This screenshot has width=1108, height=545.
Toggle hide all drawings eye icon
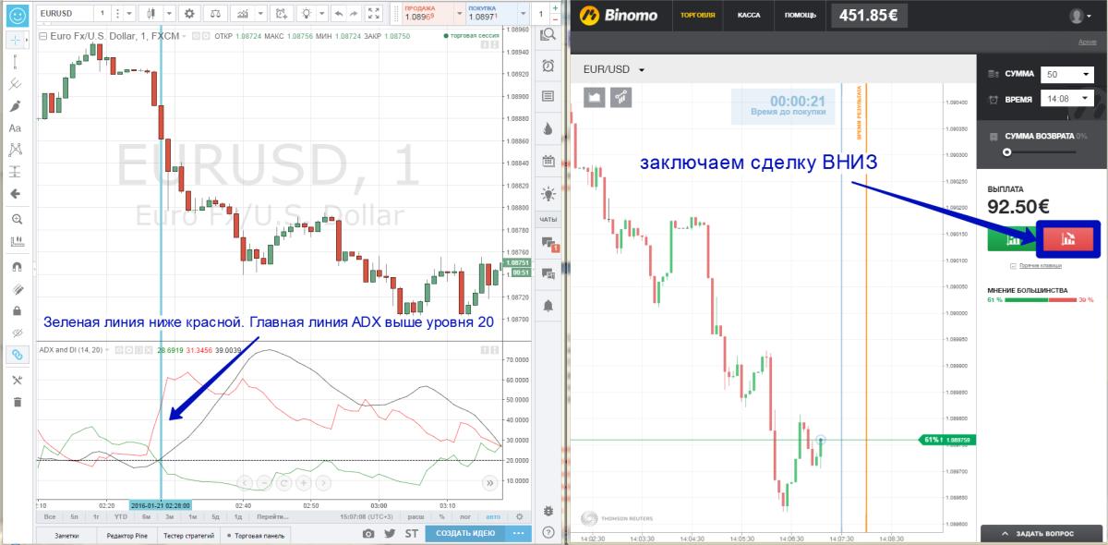[16, 333]
